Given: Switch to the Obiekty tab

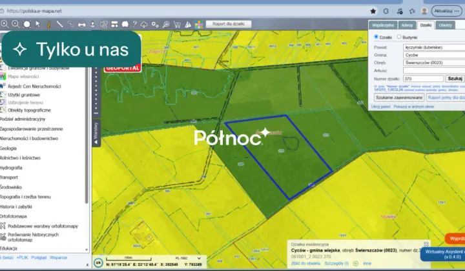Looking at the screenshot, I should coord(445,25).
